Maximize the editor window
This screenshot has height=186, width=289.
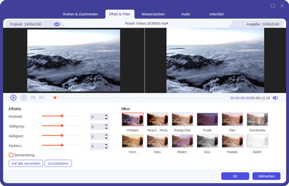(x=273, y=5)
